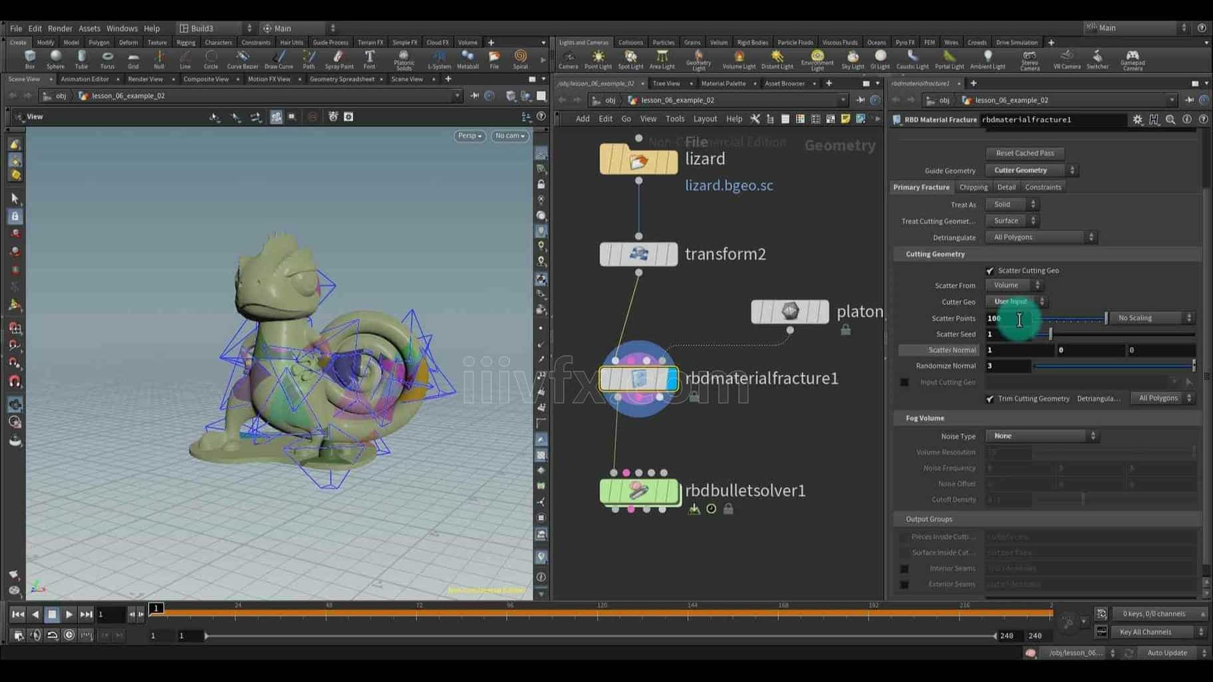Viewport: 1213px width, 682px height.
Task: Click the lizard File node icon
Action: click(x=638, y=160)
